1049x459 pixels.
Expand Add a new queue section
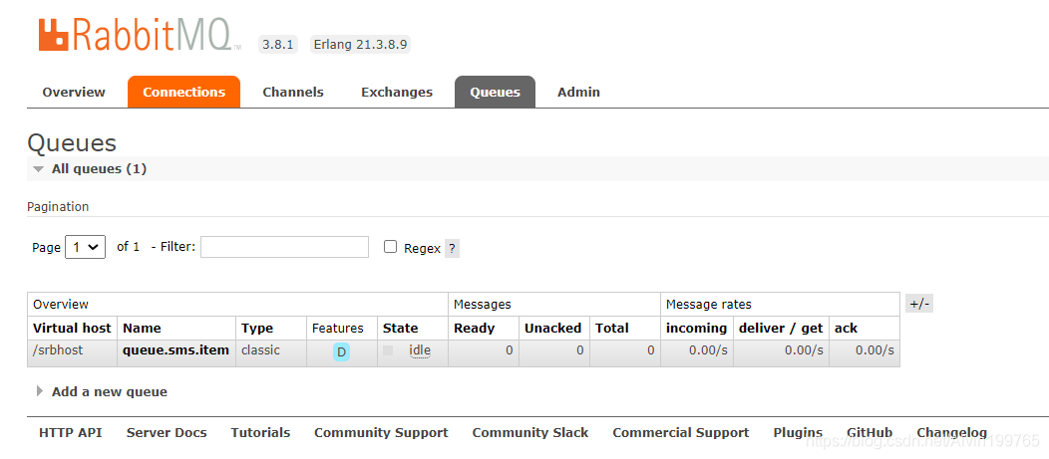tap(40, 391)
